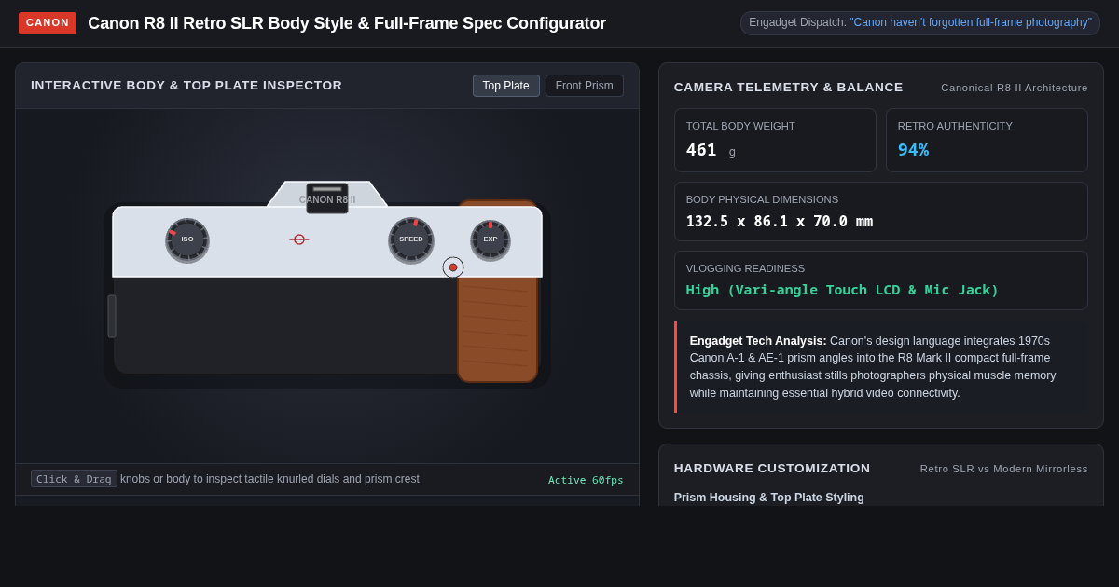Image resolution: width=1119 pixels, height=587 pixels.
Task: Click the focal plane mark on top plate
Action: coord(299,239)
